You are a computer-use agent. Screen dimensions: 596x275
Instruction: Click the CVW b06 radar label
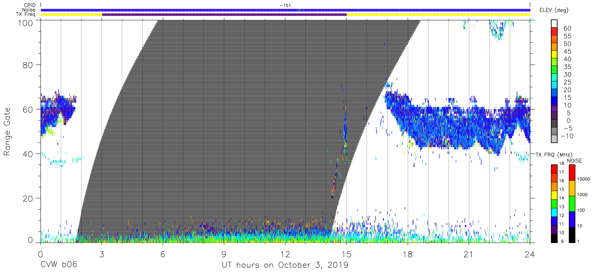pos(59,265)
